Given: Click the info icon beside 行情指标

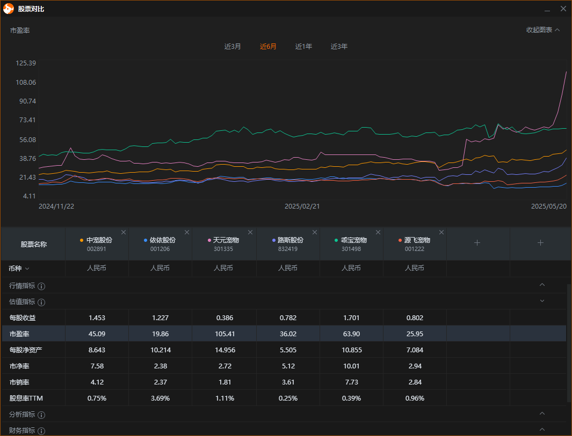Looking at the screenshot, I should [x=41, y=286].
